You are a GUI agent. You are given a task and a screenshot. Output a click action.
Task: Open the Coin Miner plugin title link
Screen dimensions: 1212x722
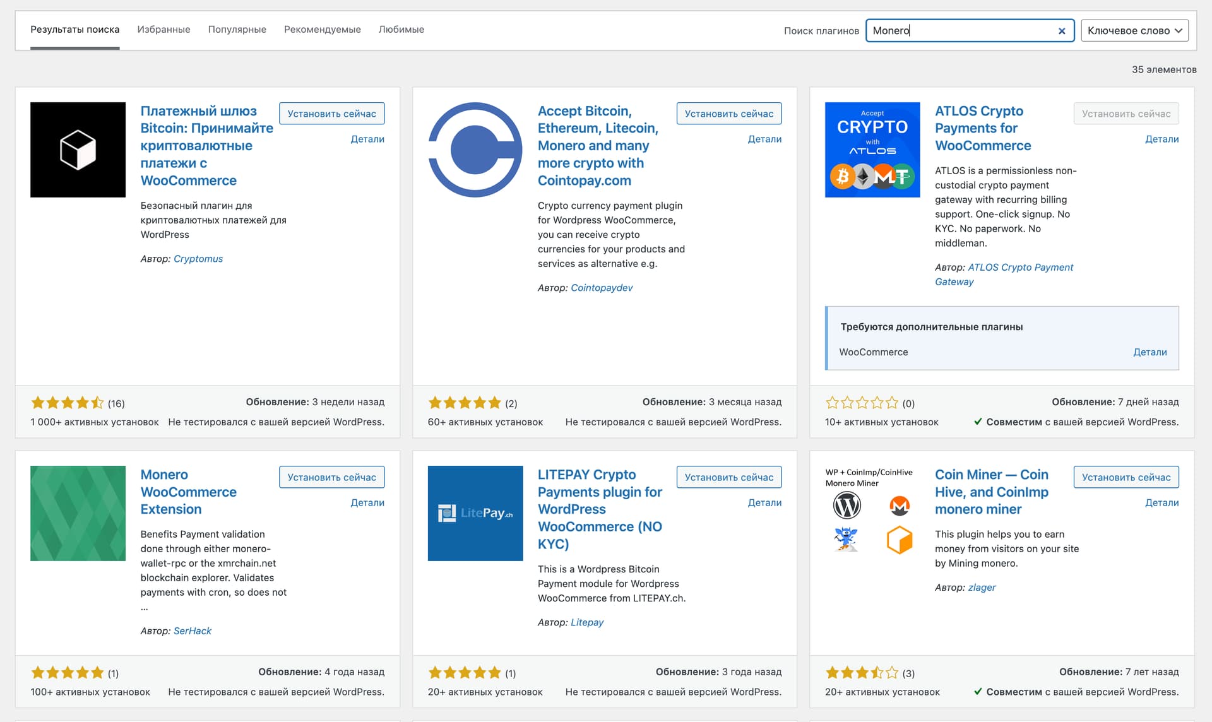coord(991,492)
